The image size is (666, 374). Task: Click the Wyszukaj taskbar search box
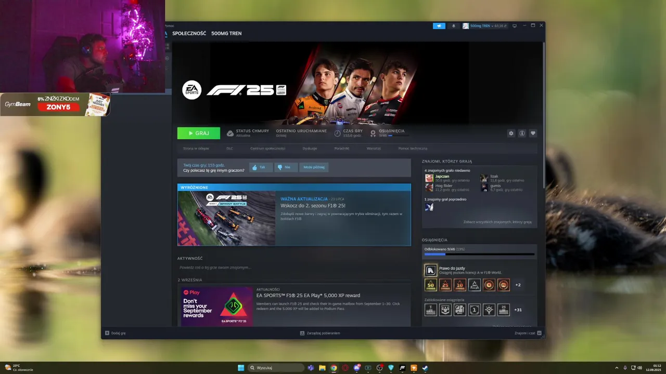(275, 368)
